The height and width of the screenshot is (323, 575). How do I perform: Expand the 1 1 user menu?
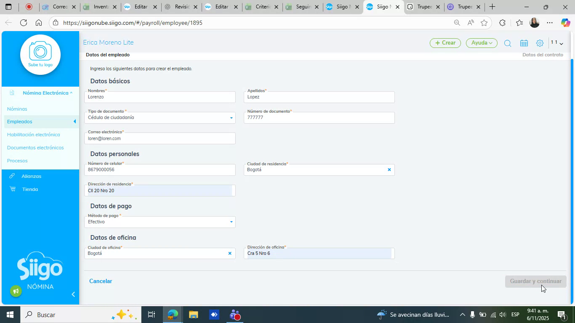tap(557, 43)
